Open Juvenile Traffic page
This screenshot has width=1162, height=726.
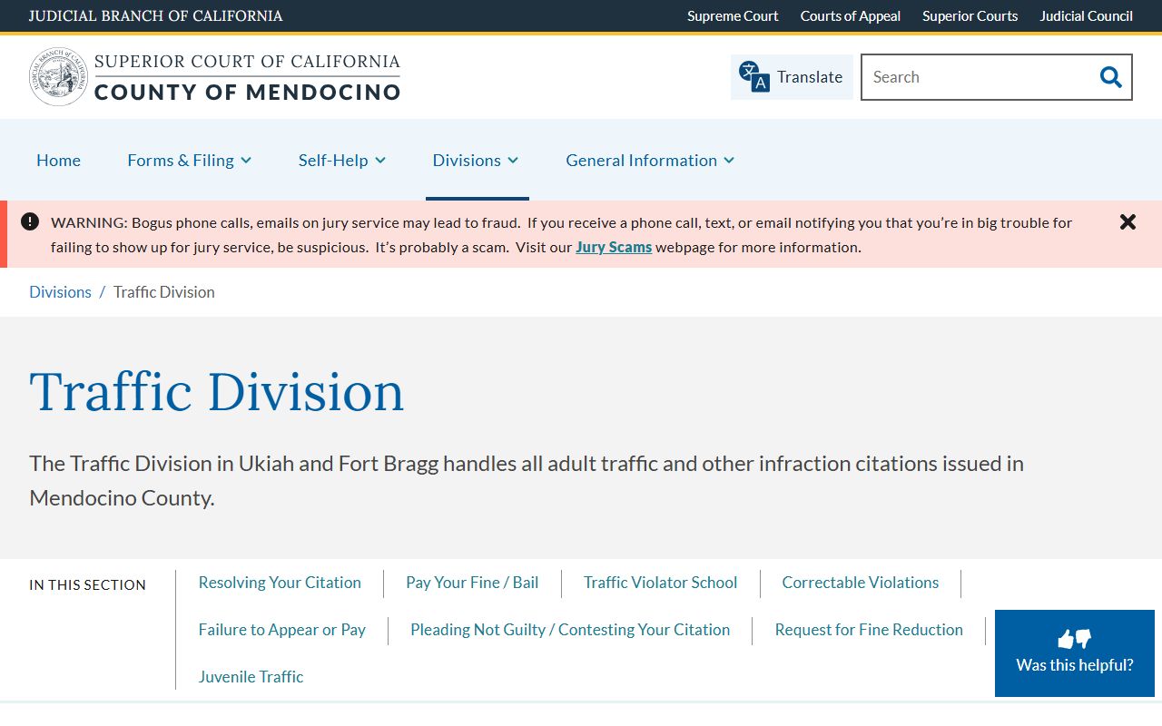pyautogui.click(x=251, y=677)
